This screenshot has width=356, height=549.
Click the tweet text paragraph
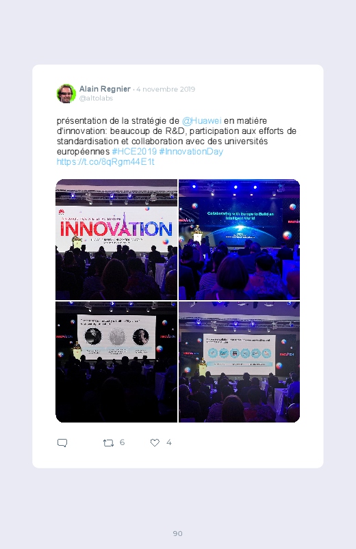click(x=177, y=141)
